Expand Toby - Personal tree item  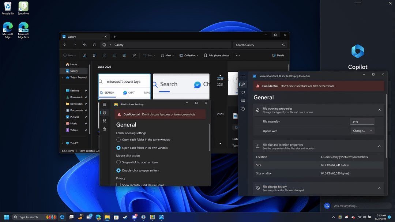tap(63, 78)
